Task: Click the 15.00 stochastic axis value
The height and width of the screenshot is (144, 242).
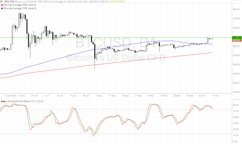Action: (x=236, y=136)
